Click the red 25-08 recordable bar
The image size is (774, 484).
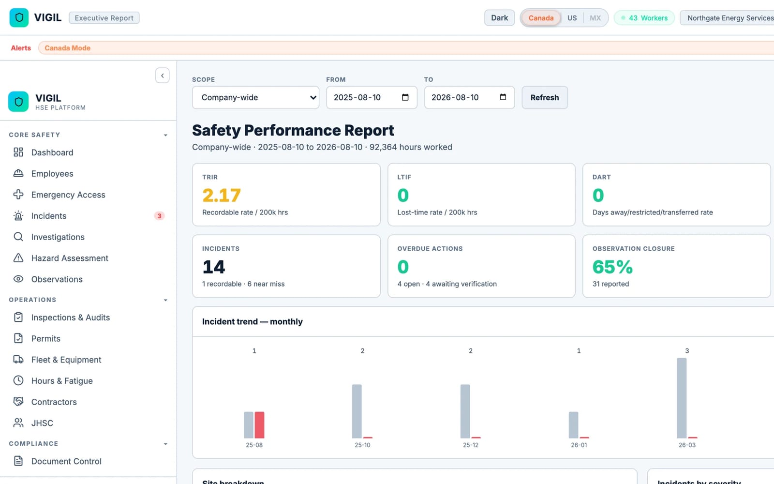259,425
